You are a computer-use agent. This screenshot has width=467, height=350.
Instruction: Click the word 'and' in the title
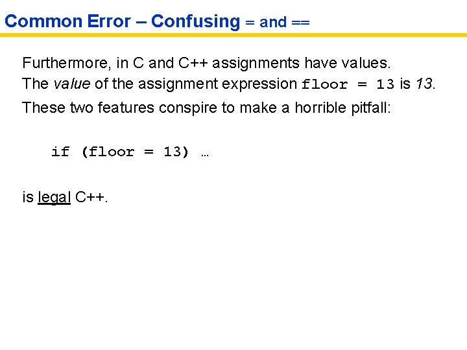coord(273,22)
